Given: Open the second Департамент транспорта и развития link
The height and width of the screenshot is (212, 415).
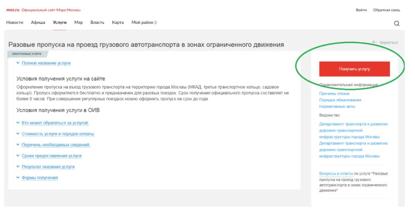Looking at the screenshot, I should tap(353, 149).
